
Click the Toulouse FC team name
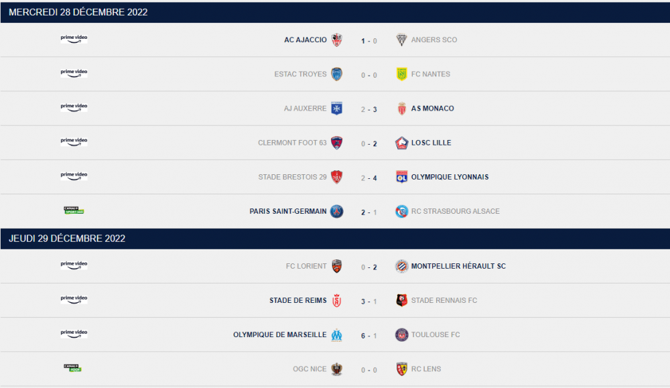(435, 334)
